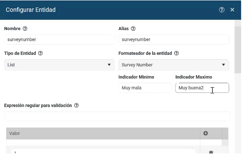Edit the Alias field containing surveynumber
Screen dimensions: 242x165
point(174,40)
